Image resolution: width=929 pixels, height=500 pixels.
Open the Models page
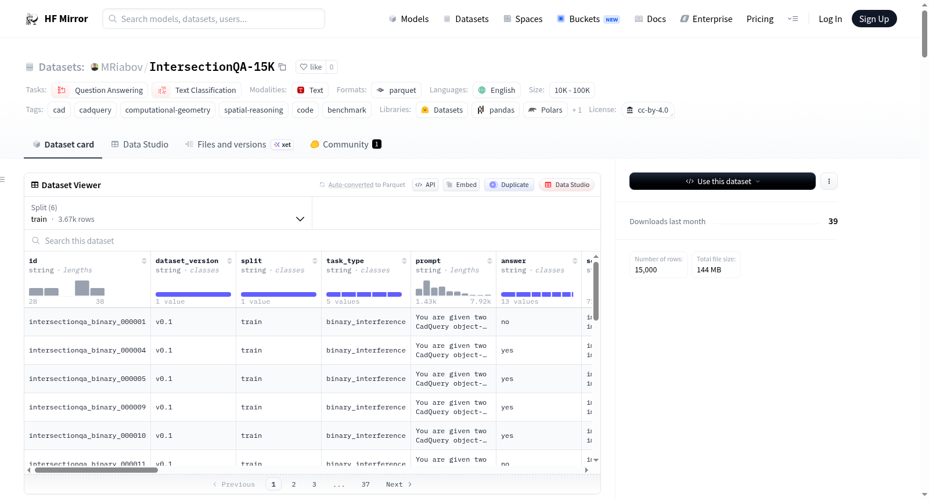(x=409, y=19)
